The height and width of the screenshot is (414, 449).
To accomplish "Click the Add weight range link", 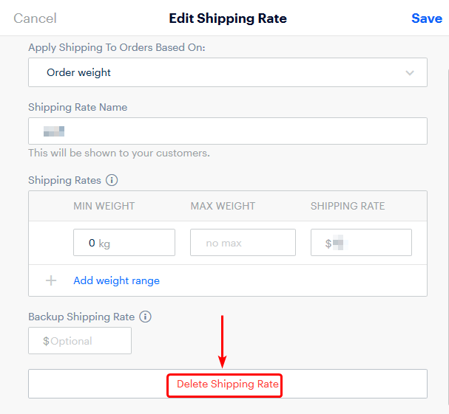I will [x=117, y=280].
